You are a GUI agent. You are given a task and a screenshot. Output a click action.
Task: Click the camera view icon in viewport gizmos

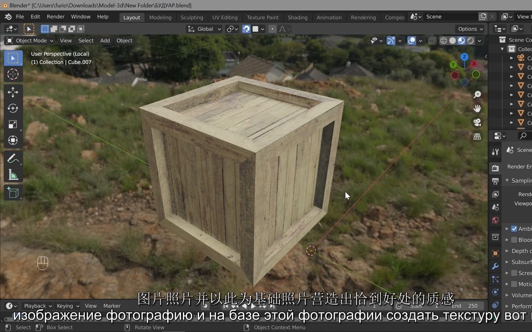478,122
